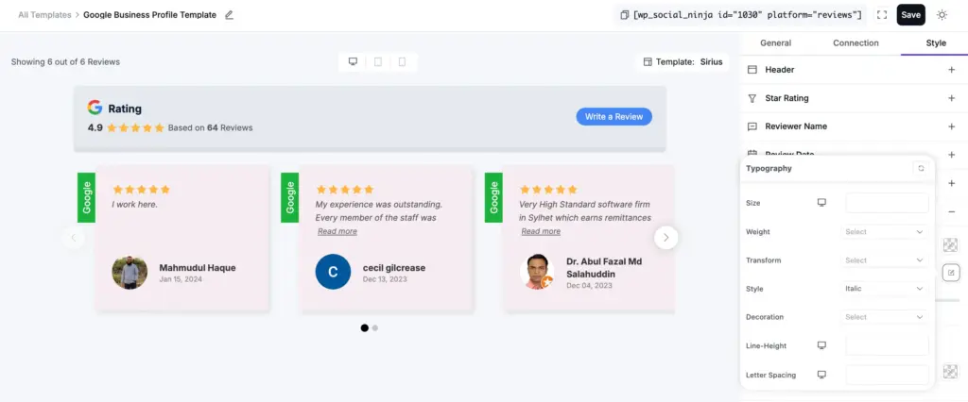Image resolution: width=968 pixels, height=402 pixels.
Task: Select device icon next to Size
Action: [x=821, y=202]
